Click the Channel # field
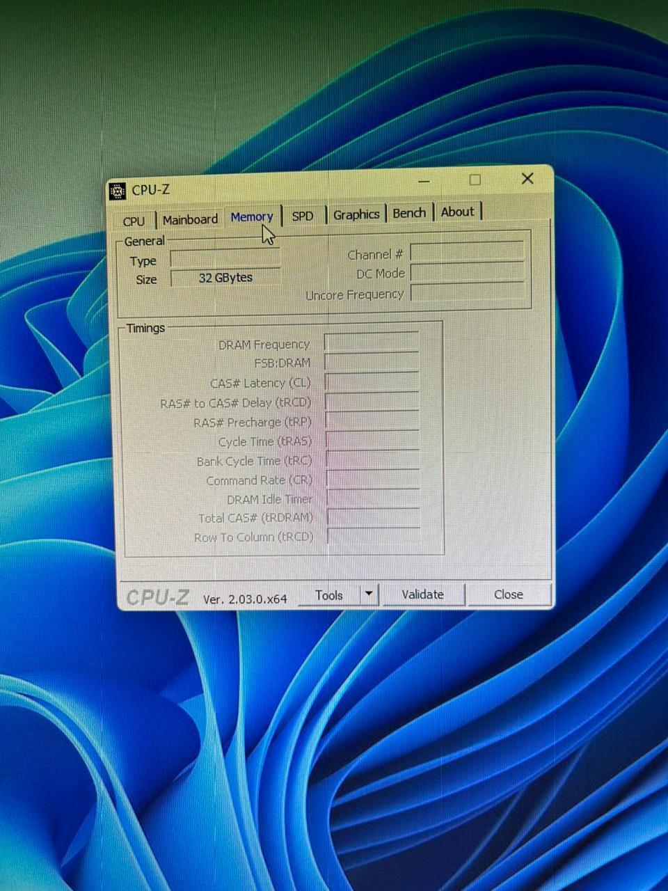The image size is (668, 891). tap(467, 251)
